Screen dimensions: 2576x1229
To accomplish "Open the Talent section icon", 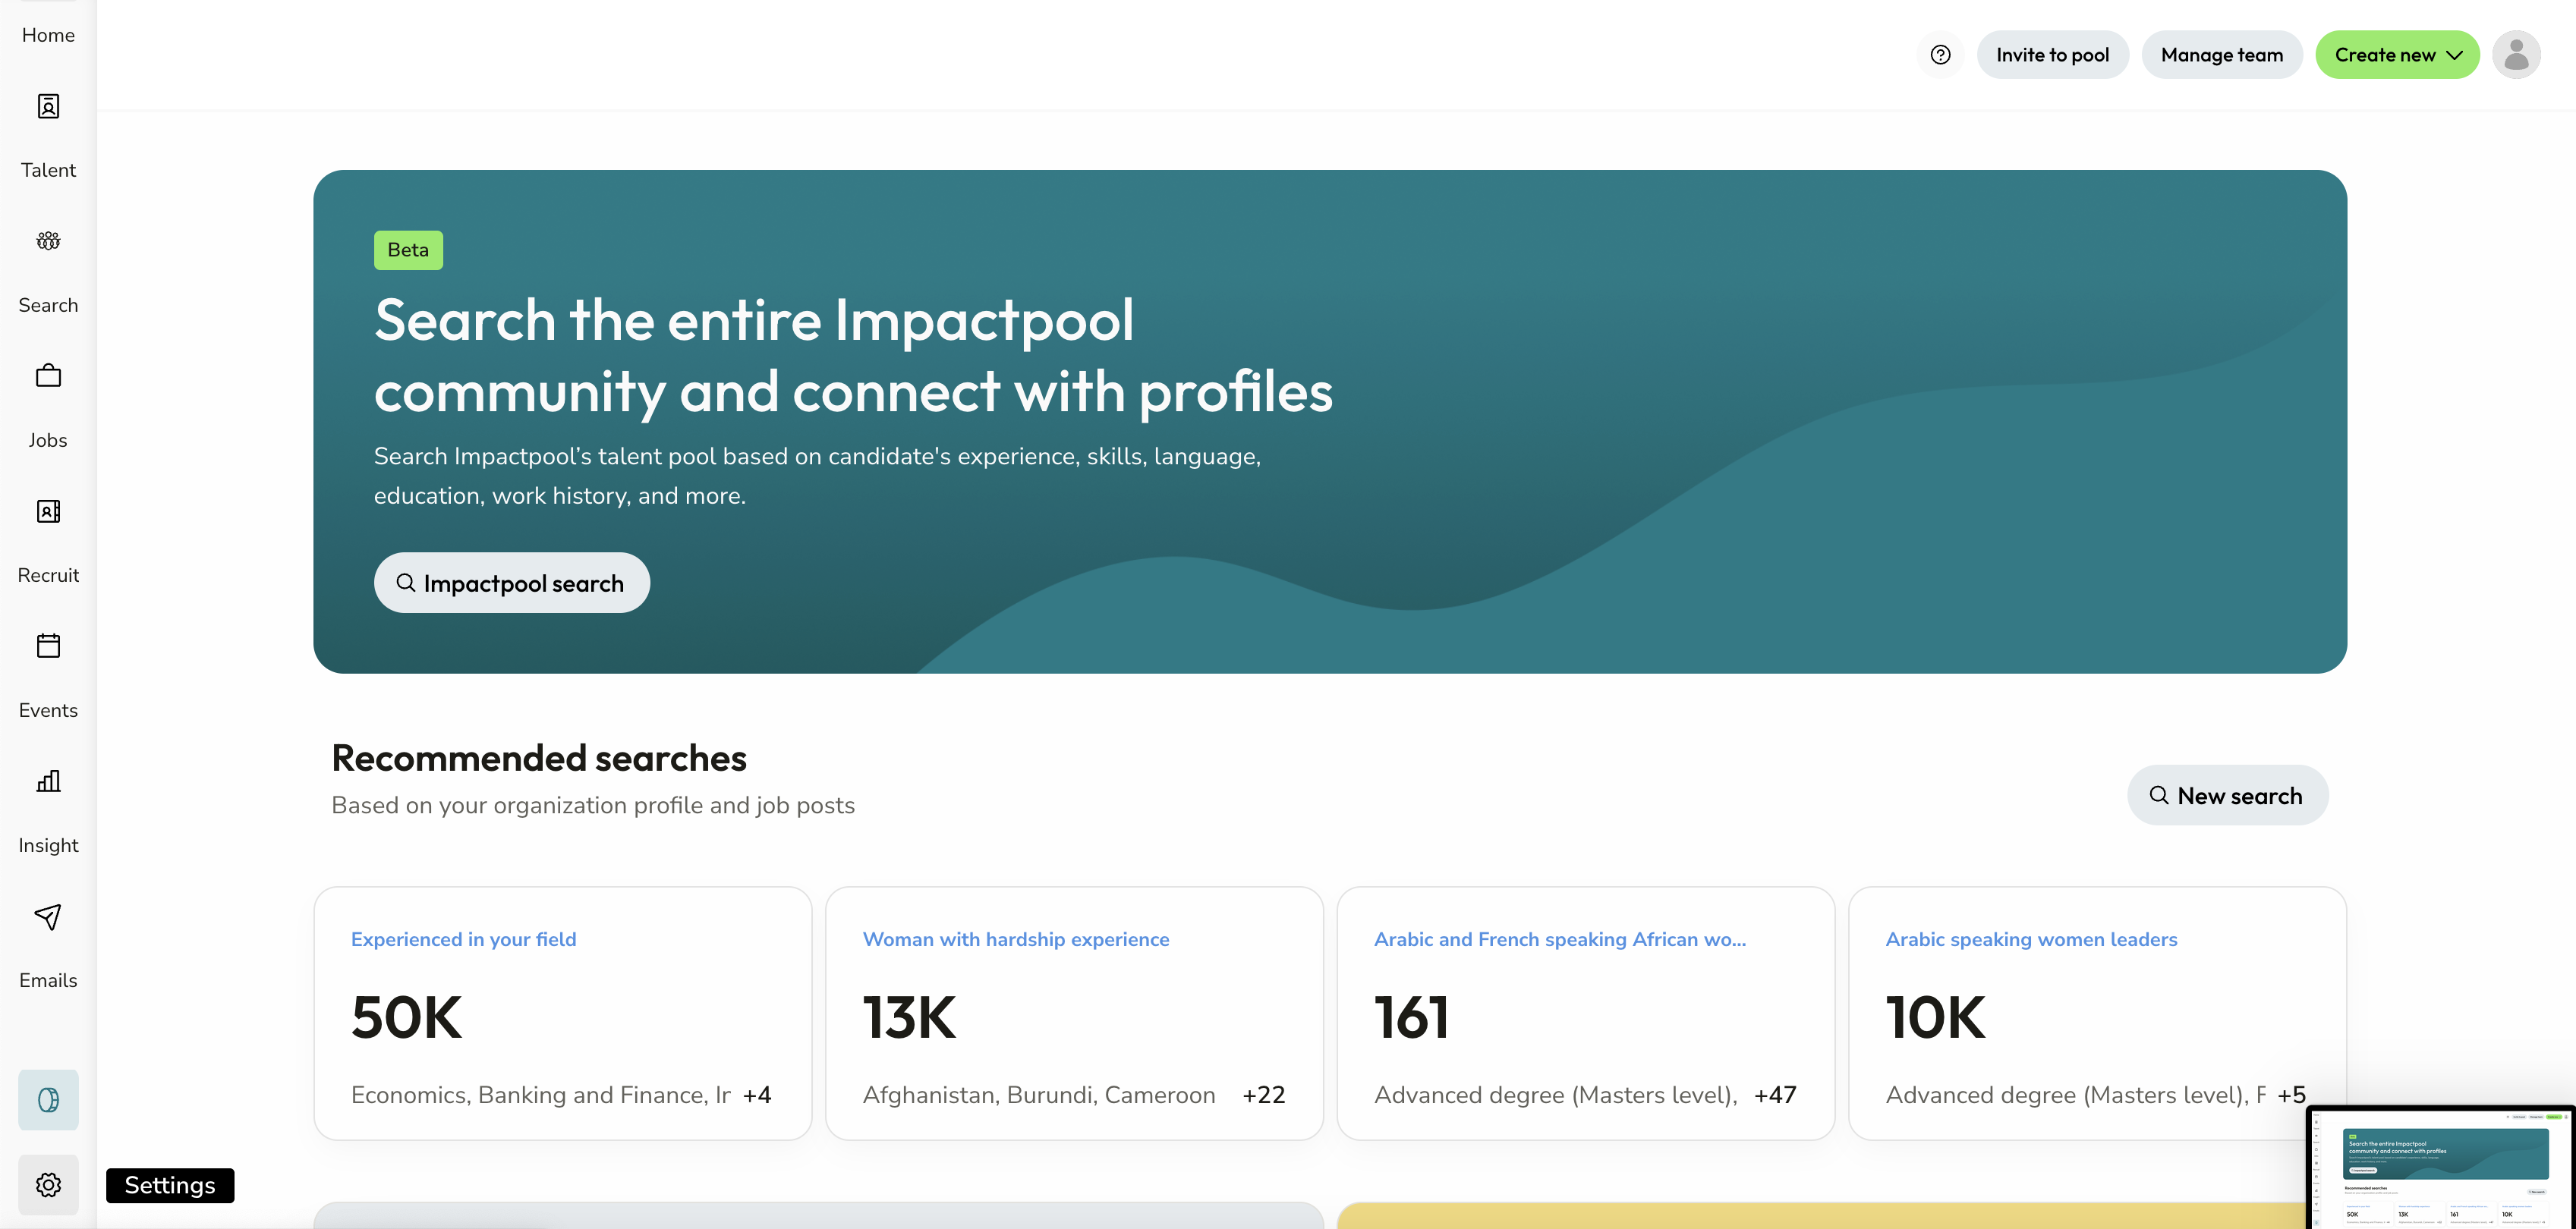I will click(48, 106).
